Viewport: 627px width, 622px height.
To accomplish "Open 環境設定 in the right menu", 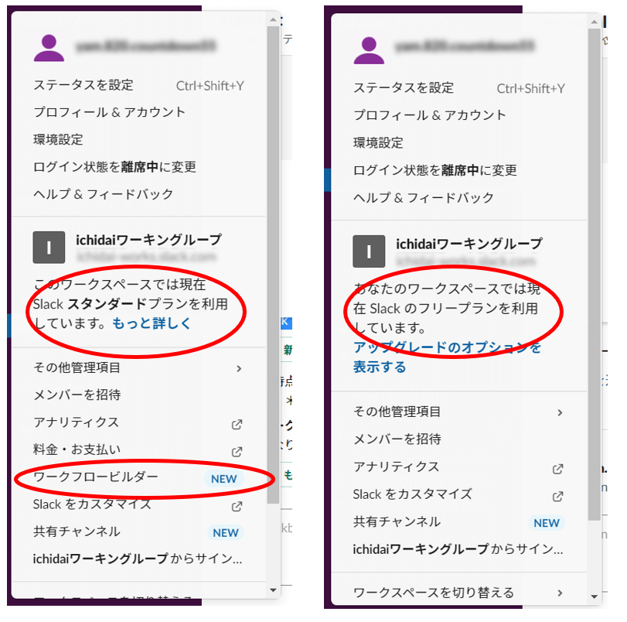I will point(459,142).
